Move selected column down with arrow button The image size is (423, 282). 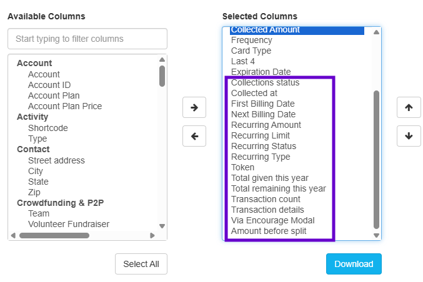(x=409, y=135)
